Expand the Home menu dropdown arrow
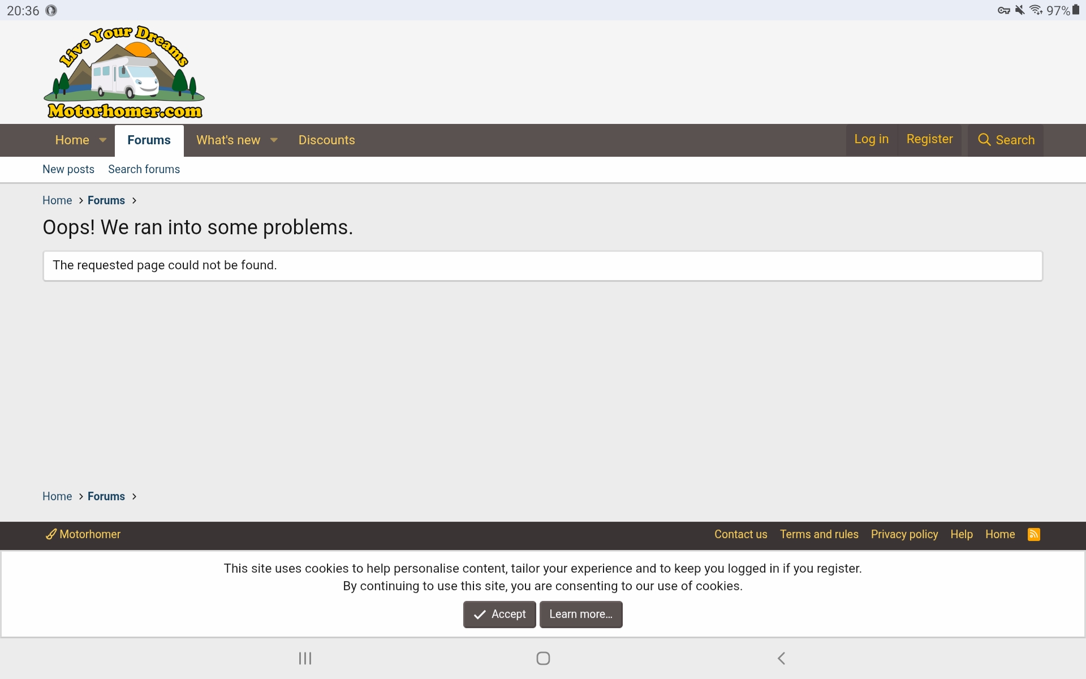Viewport: 1086px width, 679px height. (x=103, y=140)
